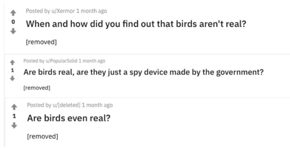
Task: Open the u/Xermor user profile
Action: point(65,11)
